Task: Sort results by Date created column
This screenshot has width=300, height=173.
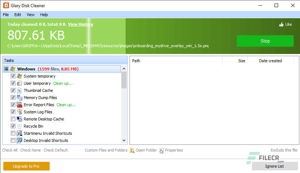Action: click(x=271, y=61)
